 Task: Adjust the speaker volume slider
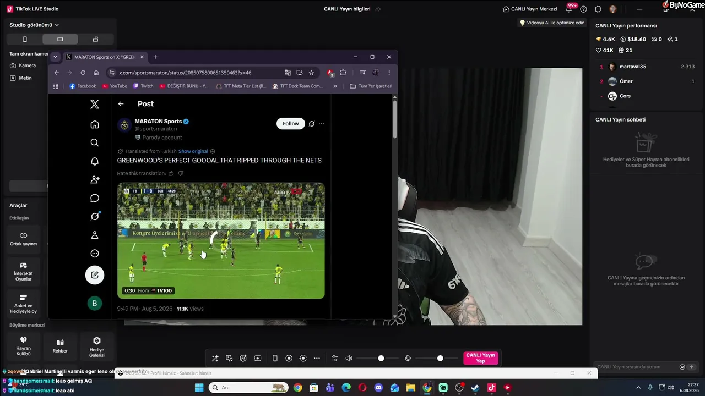coord(381,358)
